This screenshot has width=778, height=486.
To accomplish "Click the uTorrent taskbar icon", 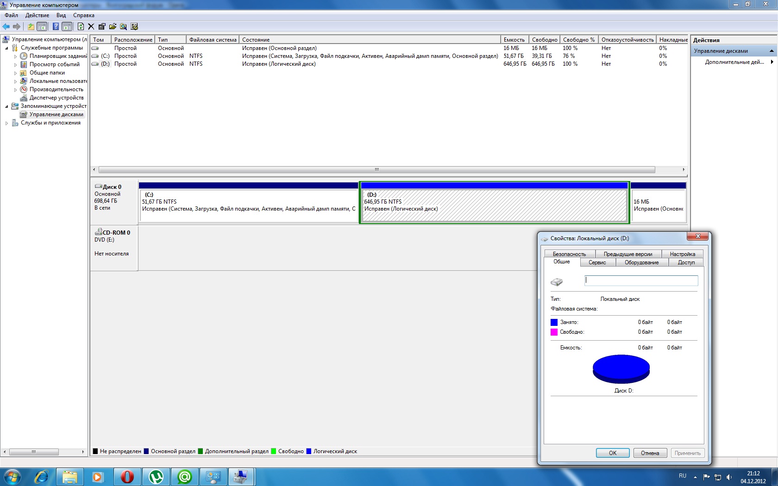I will coord(156,476).
